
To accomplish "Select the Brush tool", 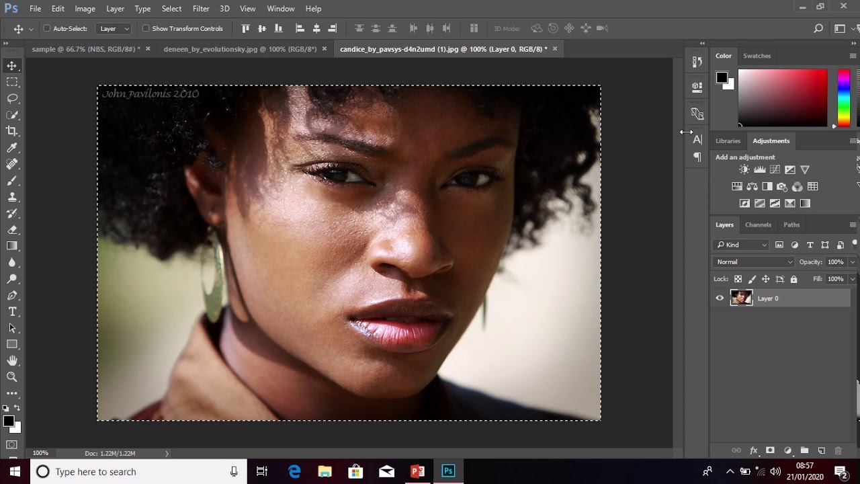I will pos(12,181).
